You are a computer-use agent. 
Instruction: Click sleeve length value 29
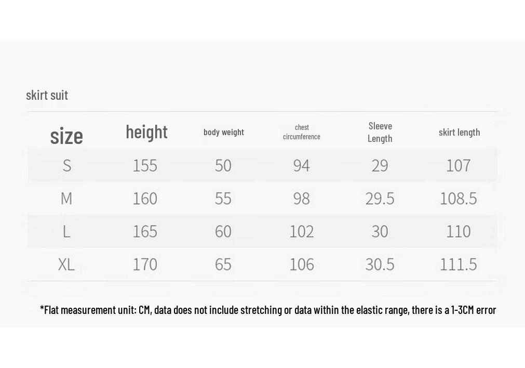coord(380,166)
